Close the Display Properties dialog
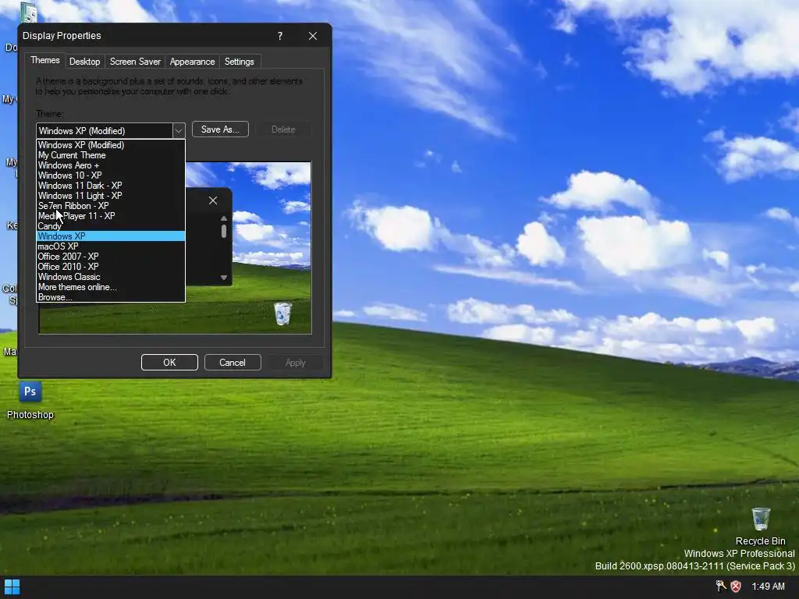Screen dimensions: 799x599 [313, 36]
